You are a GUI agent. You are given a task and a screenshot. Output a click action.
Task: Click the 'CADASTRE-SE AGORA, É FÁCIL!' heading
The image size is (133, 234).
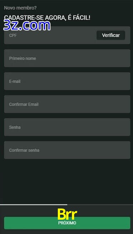point(47,18)
